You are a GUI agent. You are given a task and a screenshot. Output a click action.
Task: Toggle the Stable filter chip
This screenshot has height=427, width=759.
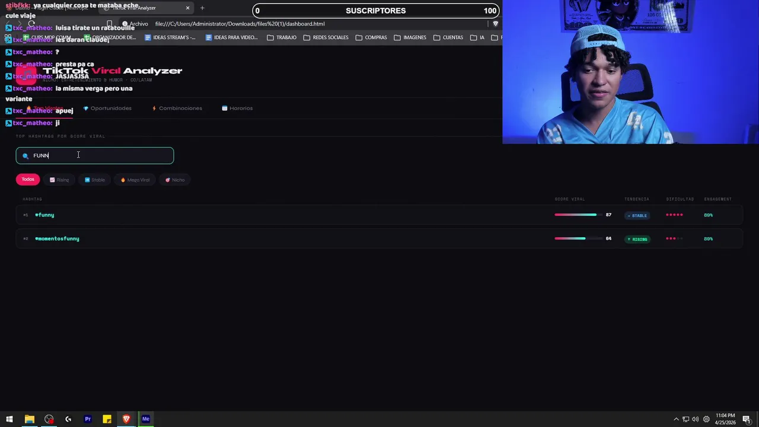pos(95,180)
